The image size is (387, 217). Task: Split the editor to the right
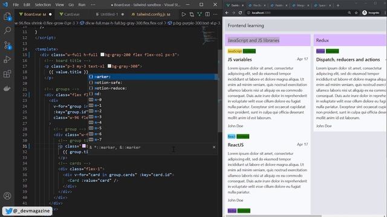[x=207, y=14]
